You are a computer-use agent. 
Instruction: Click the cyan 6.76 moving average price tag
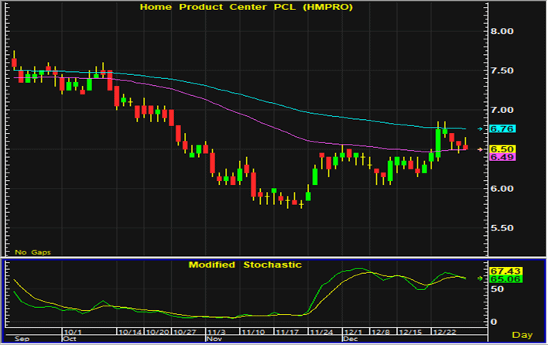(503, 128)
